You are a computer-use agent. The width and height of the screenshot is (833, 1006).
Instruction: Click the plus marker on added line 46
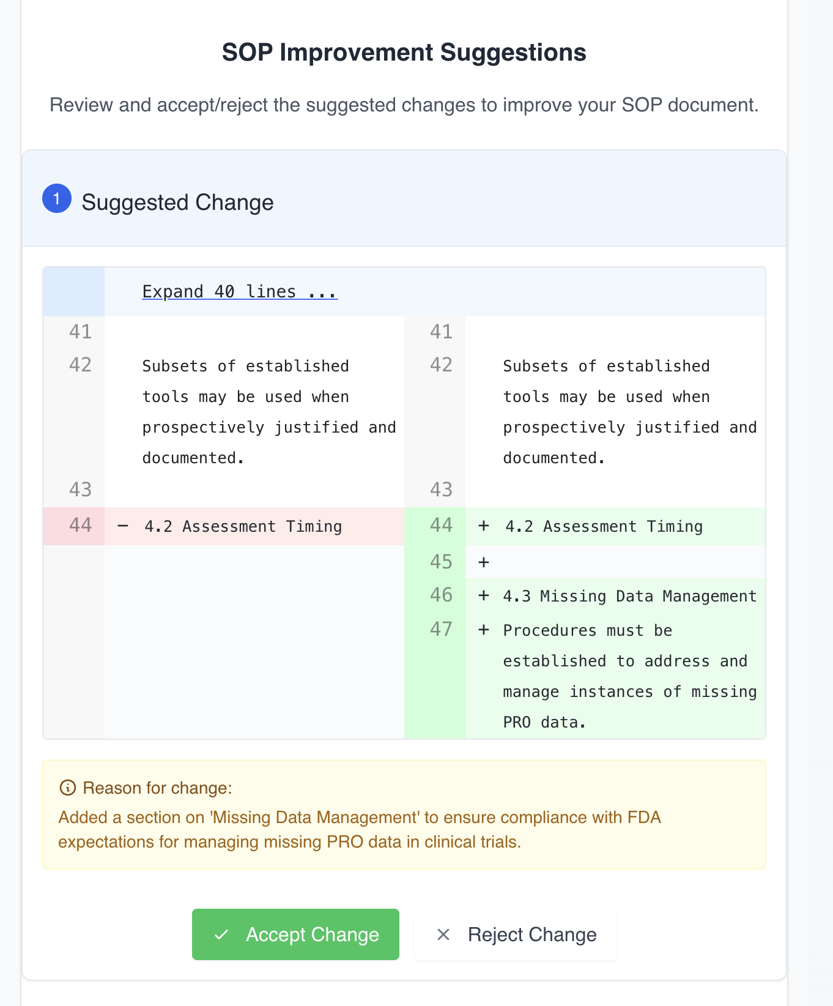point(484,595)
